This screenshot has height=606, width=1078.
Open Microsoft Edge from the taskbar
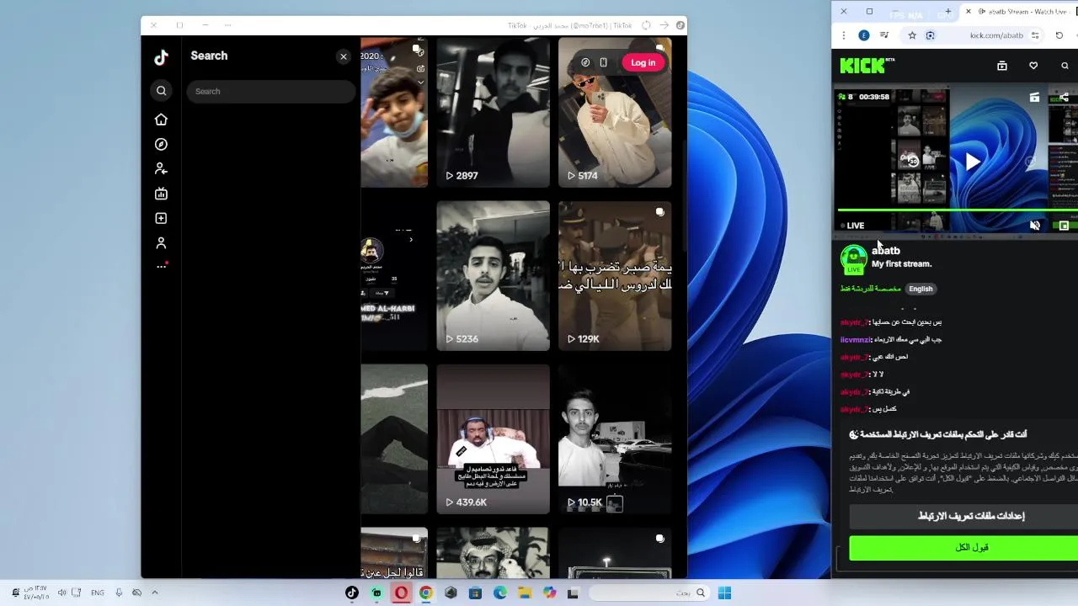[x=500, y=593]
